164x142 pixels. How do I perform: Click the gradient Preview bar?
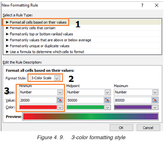point(91,116)
